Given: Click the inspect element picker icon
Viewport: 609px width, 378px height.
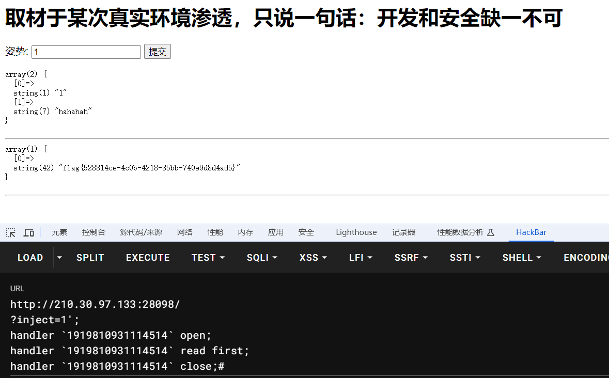Looking at the screenshot, I should tap(10, 232).
